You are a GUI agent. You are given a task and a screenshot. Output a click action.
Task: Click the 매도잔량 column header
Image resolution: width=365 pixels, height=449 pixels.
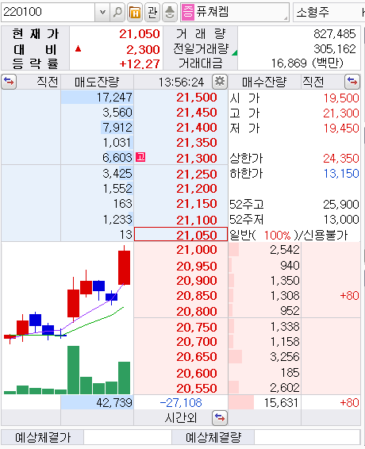point(97,82)
